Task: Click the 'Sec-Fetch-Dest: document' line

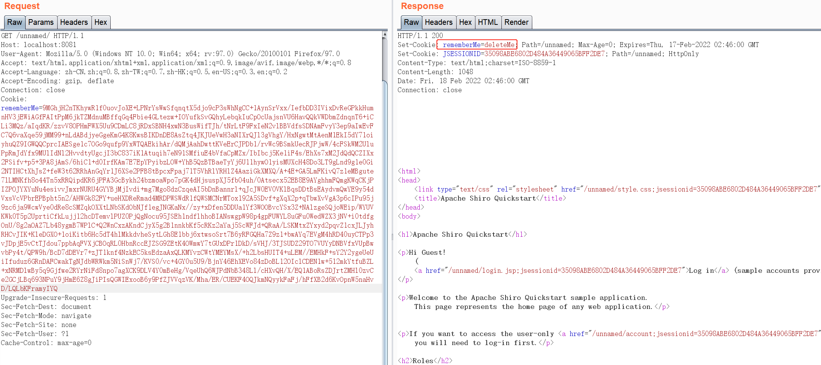Action: pos(46,307)
